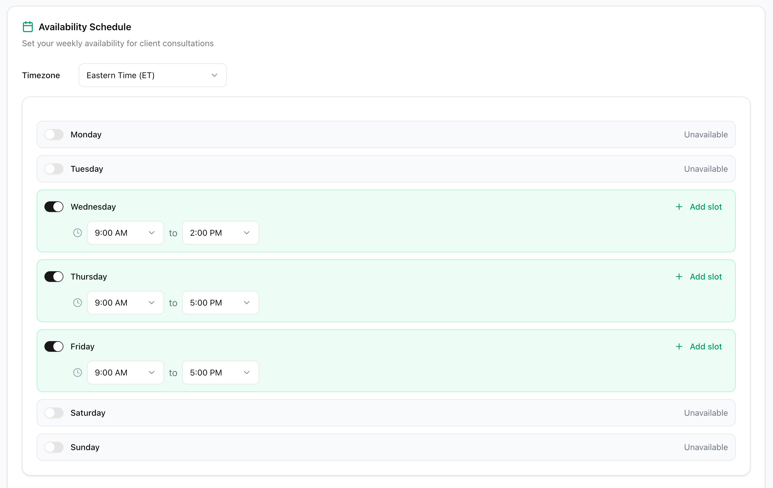Click the Saturday day label

point(88,413)
